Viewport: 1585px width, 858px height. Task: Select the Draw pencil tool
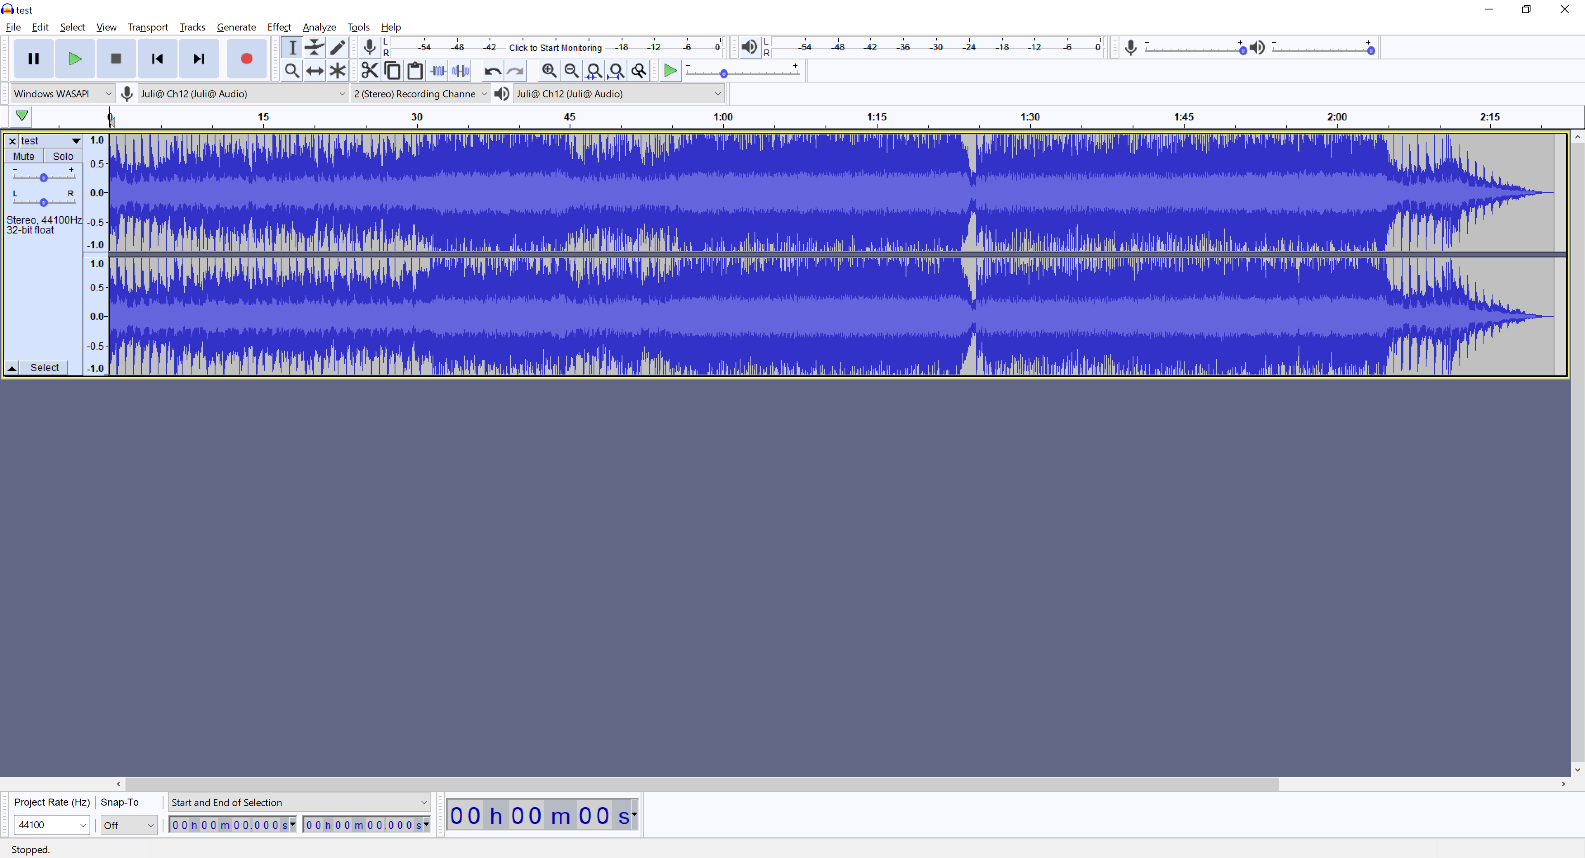[338, 47]
